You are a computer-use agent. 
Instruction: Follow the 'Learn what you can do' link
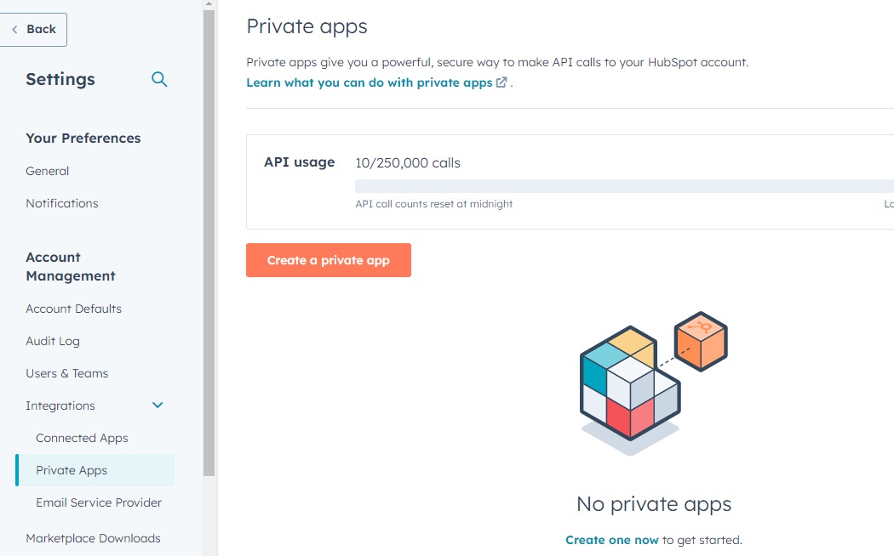point(370,82)
